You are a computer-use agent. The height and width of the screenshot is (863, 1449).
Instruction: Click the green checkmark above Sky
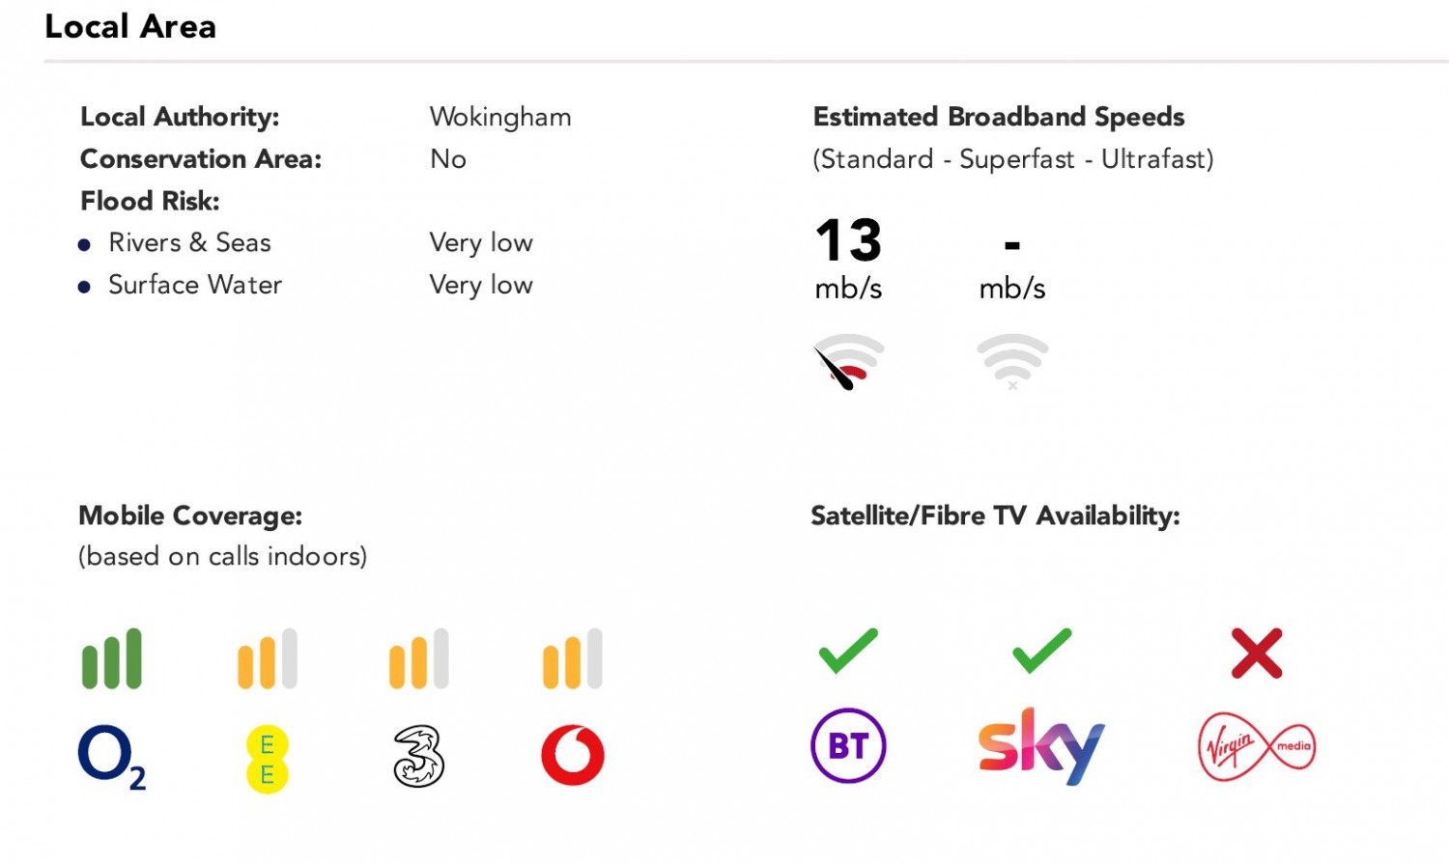click(1041, 651)
